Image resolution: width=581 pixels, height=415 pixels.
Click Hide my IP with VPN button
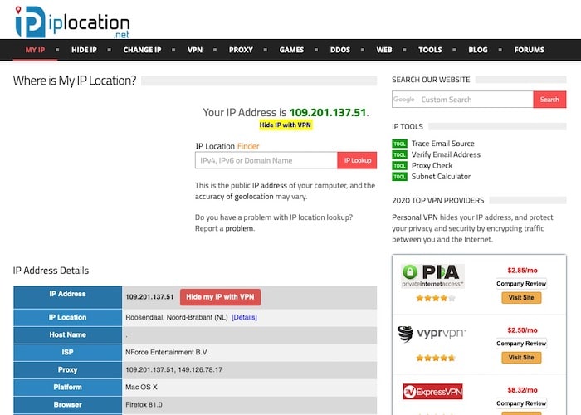(220, 297)
